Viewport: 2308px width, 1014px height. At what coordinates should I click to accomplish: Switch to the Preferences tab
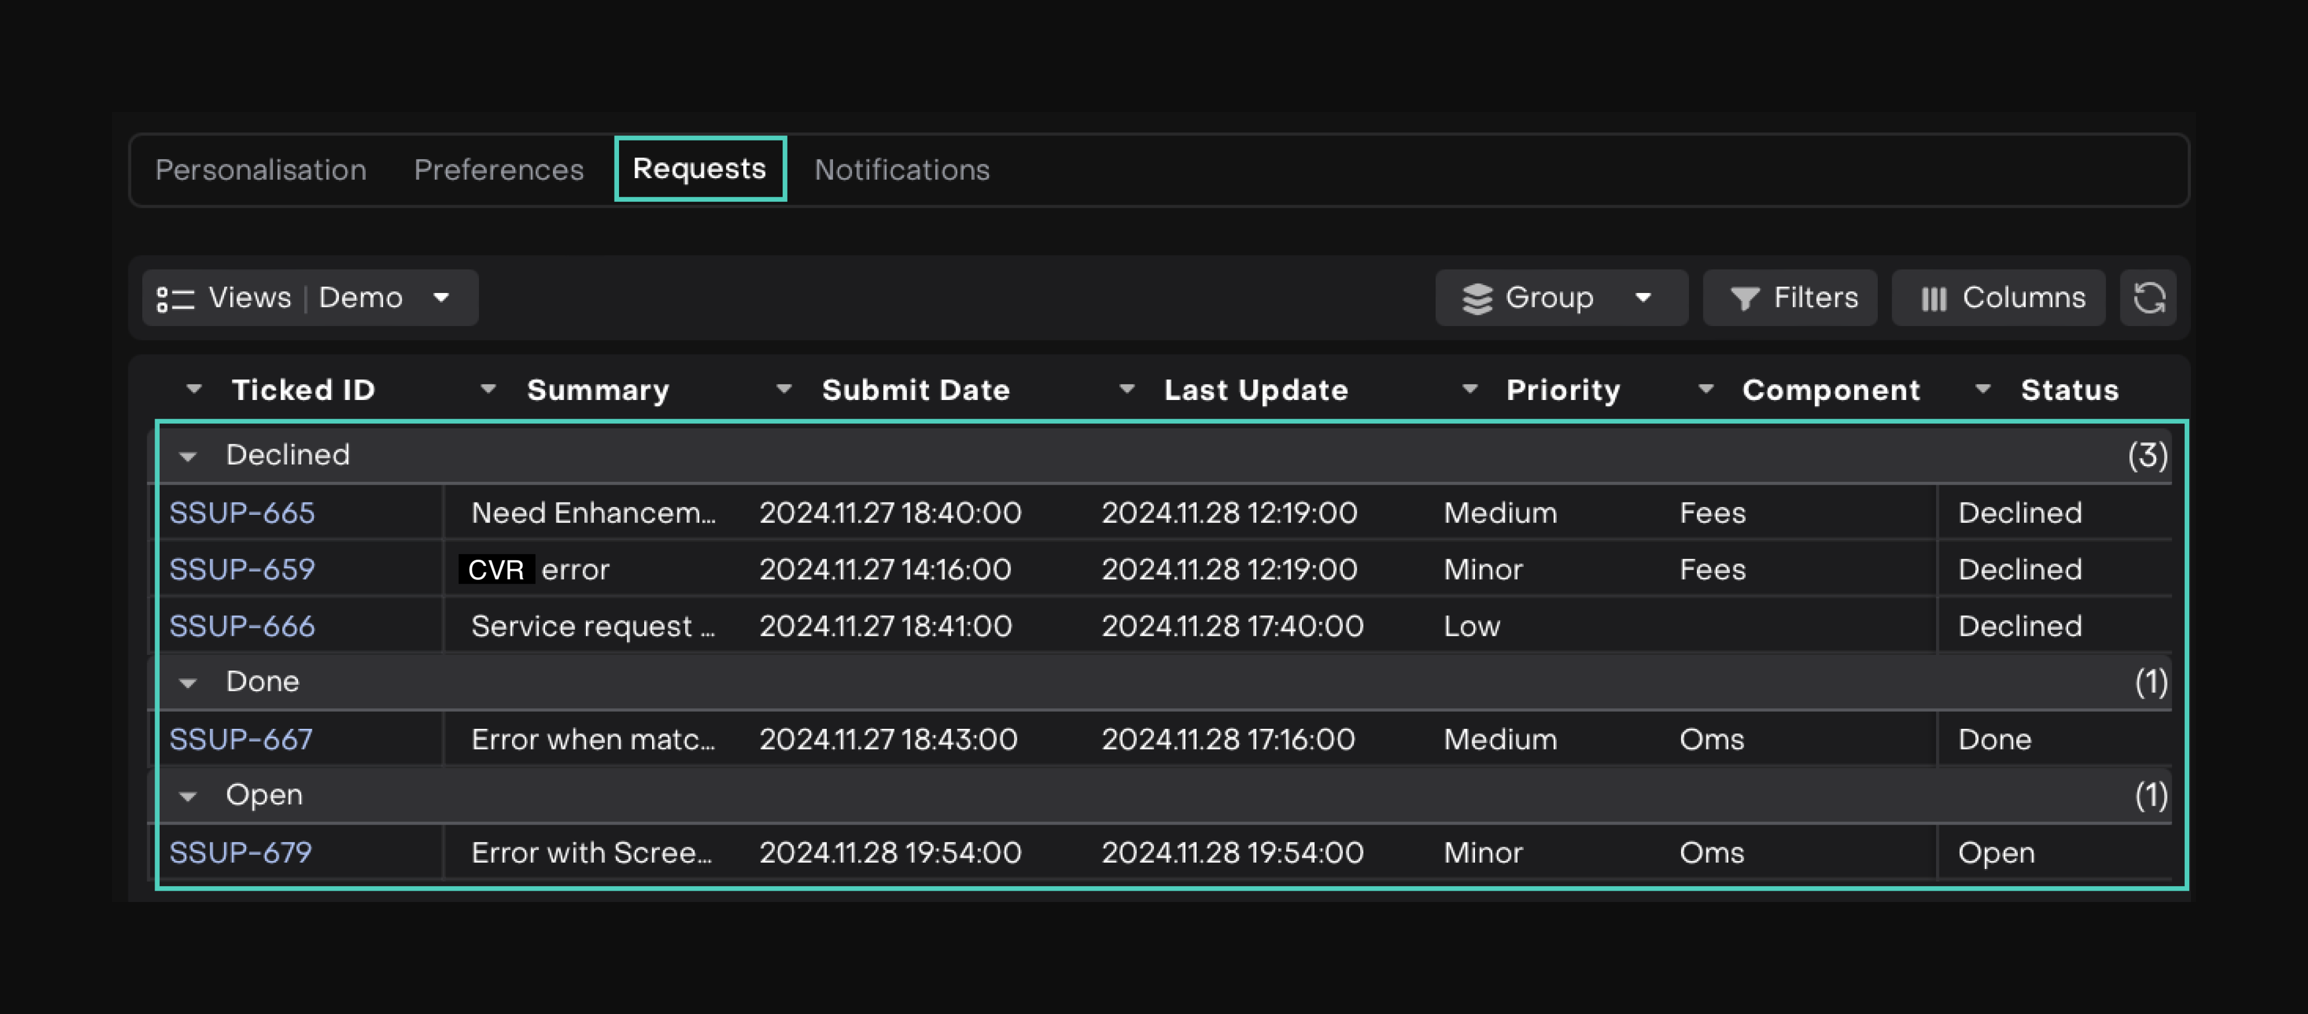click(498, 170)
